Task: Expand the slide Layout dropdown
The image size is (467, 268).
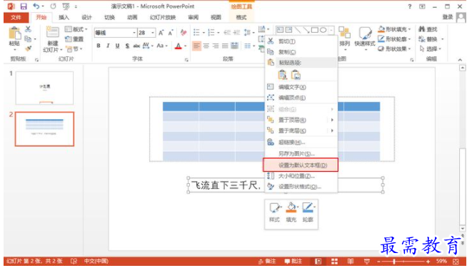Action: (x=76, y=29)
